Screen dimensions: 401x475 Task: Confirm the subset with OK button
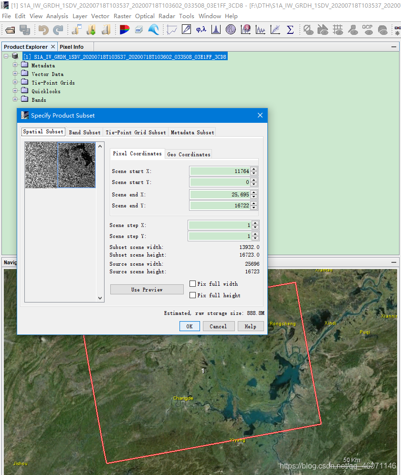(190, 326)
